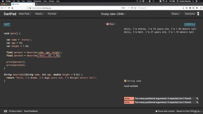Open the Help menu
Screen dimensions: 203x114
click(58, 1)
